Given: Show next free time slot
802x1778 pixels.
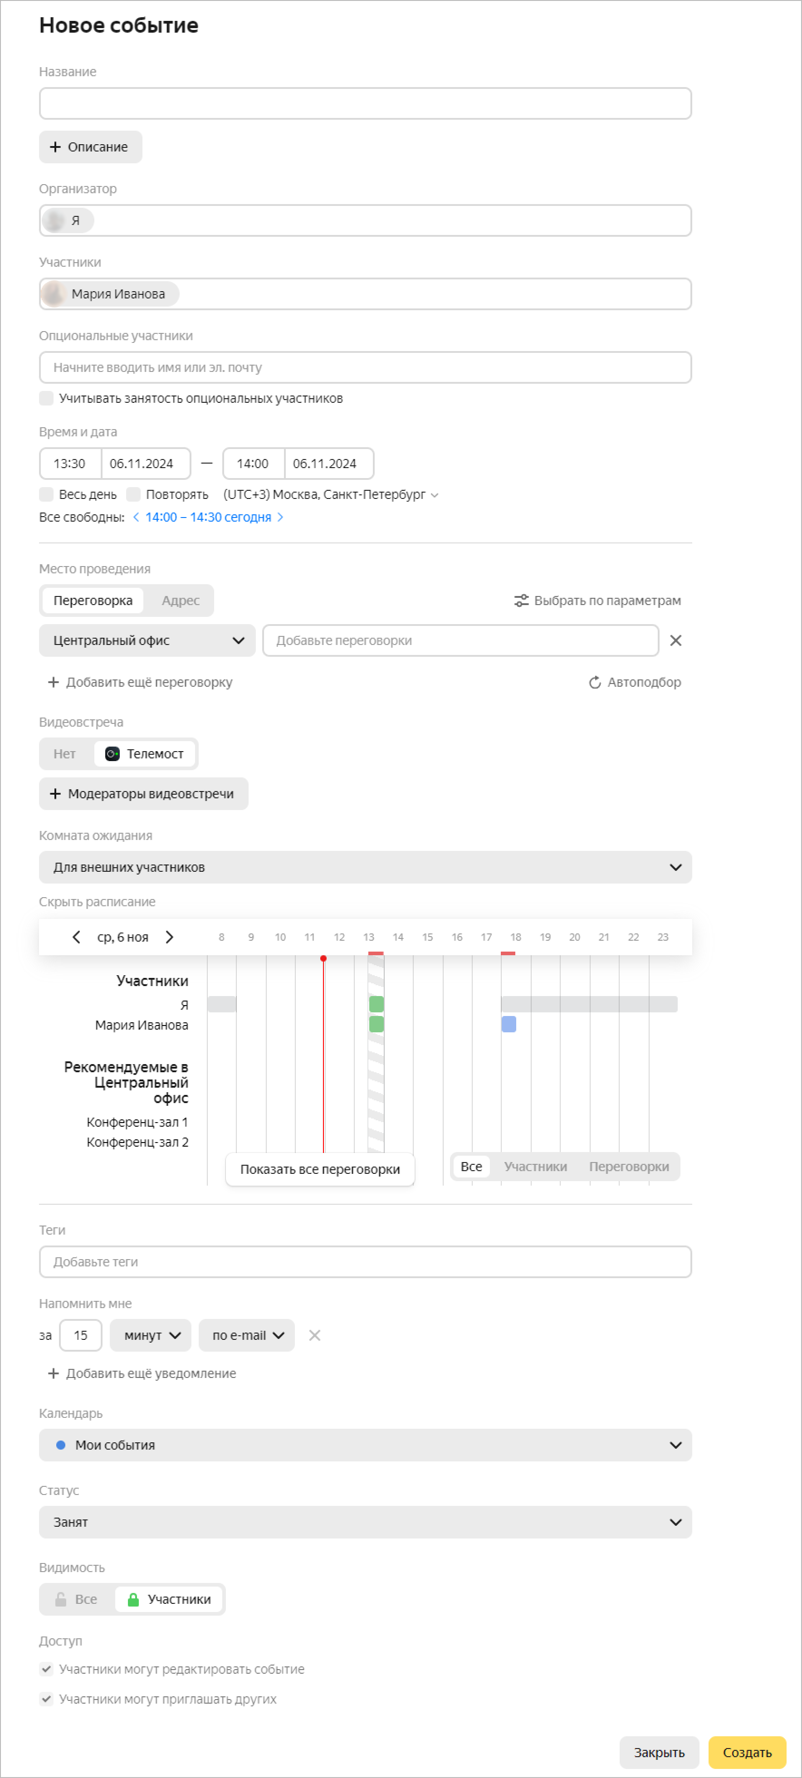Looking at the screenshot, I should [280, 517].
